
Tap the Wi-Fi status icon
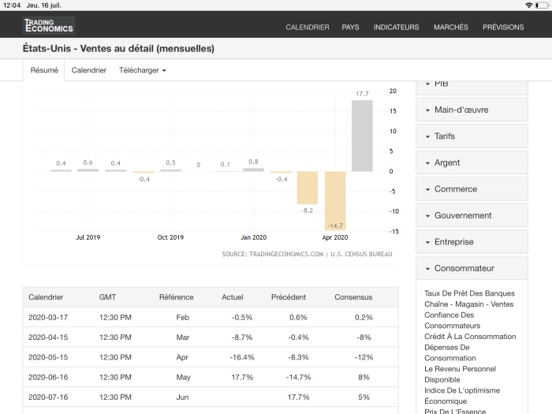(528, 5)
